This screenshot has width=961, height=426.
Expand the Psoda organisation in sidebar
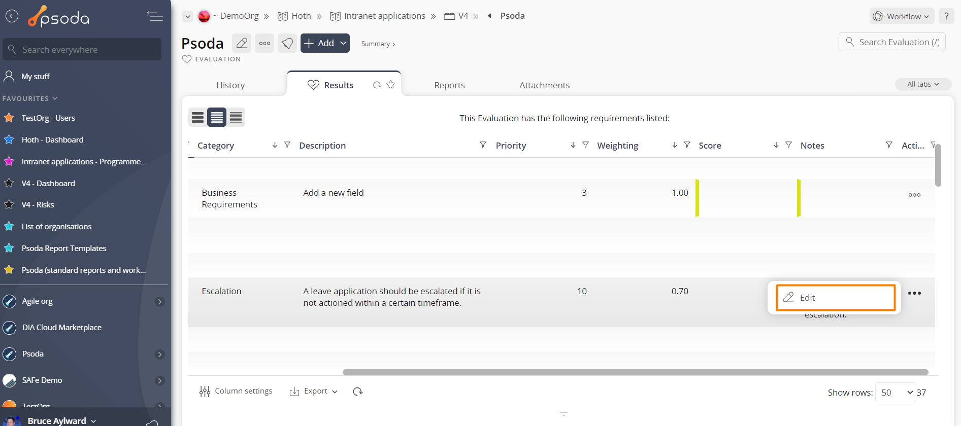(x=159, y=354)
